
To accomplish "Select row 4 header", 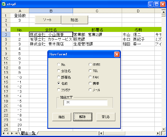I will tap(6, 30).
